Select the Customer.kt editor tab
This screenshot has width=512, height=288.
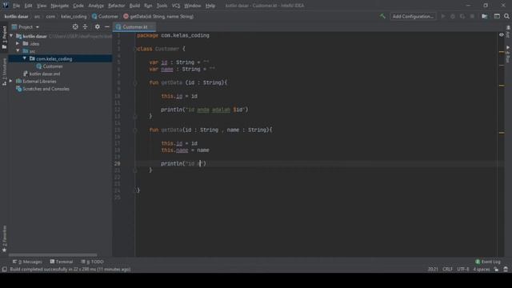tap(134, 26)
